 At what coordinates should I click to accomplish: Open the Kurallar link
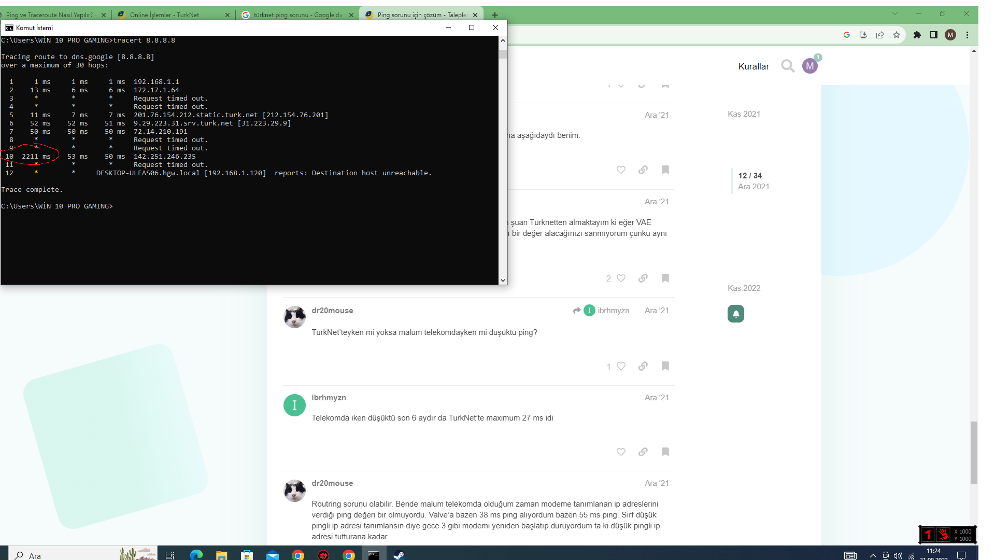[x=754, y=66]
